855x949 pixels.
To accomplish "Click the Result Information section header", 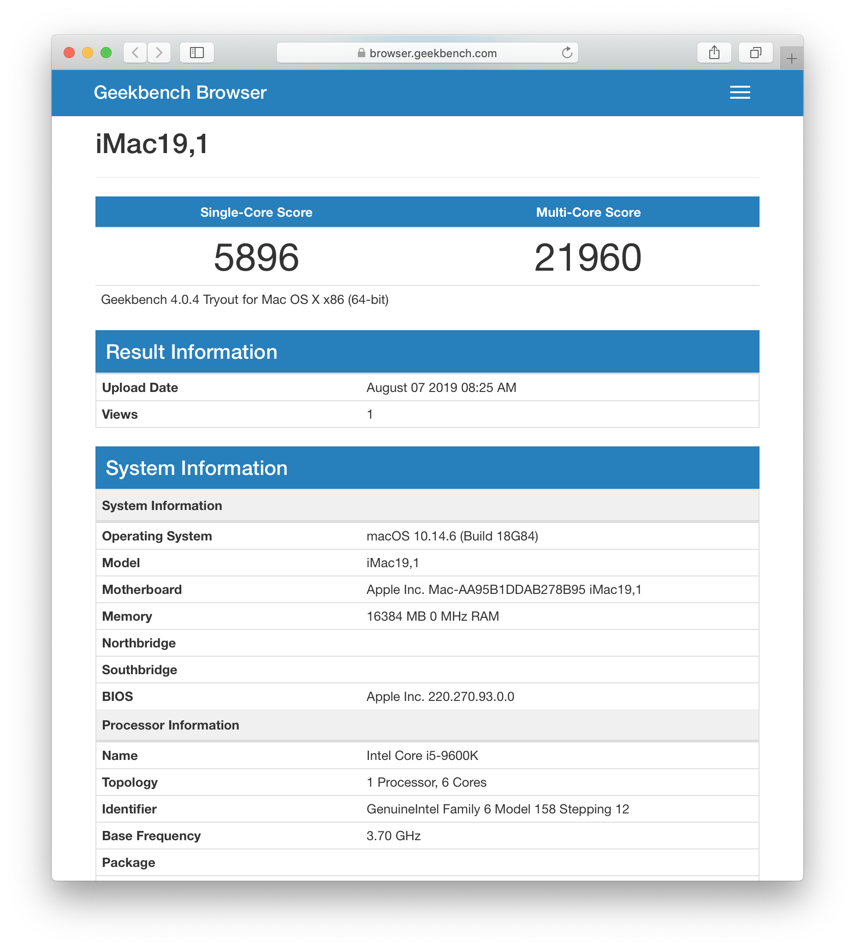I will 427,352.
